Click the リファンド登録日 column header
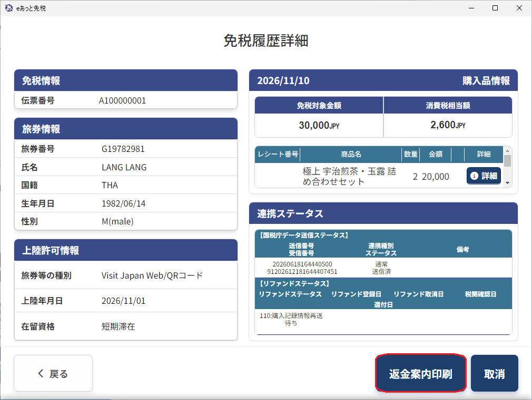The width and height of the screenshot is (532, 400). click(356, 294)
